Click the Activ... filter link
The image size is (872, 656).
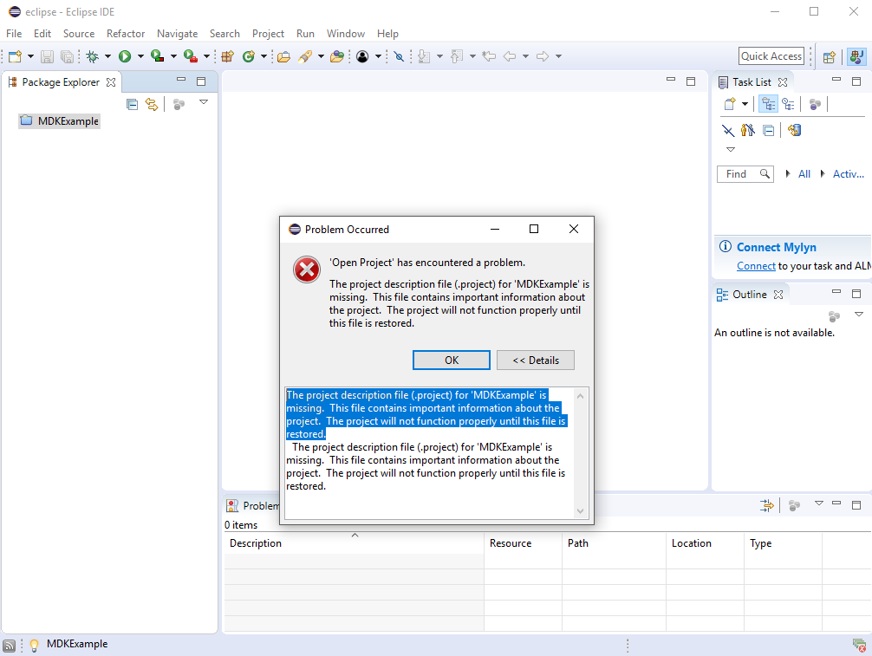coord(848,173)
